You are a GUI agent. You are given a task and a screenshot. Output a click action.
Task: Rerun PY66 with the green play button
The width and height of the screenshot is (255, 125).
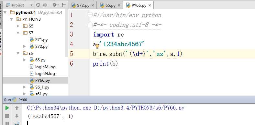7,108
